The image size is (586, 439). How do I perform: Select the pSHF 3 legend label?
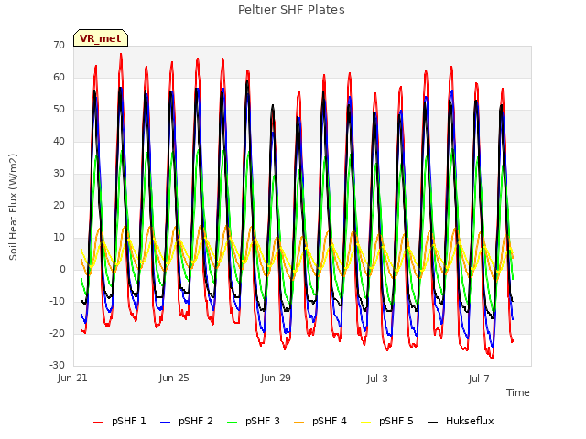263,421
